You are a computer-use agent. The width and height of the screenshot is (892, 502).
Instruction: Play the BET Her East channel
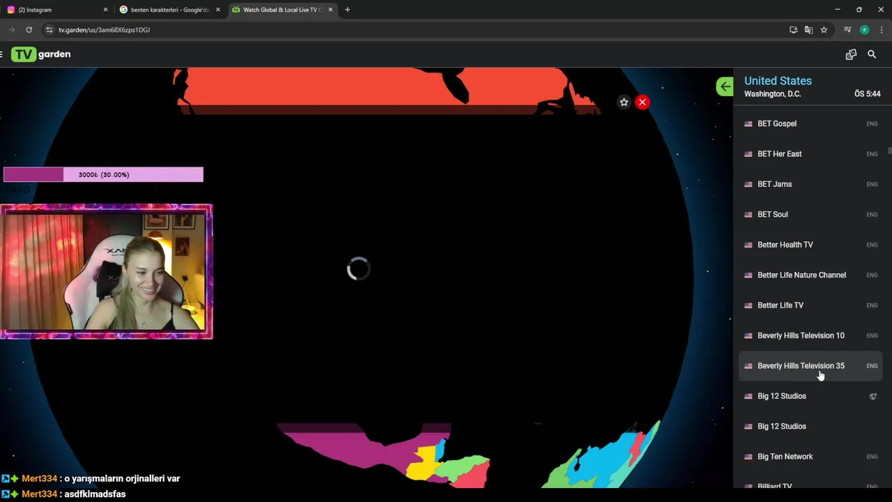pos(810,154)
